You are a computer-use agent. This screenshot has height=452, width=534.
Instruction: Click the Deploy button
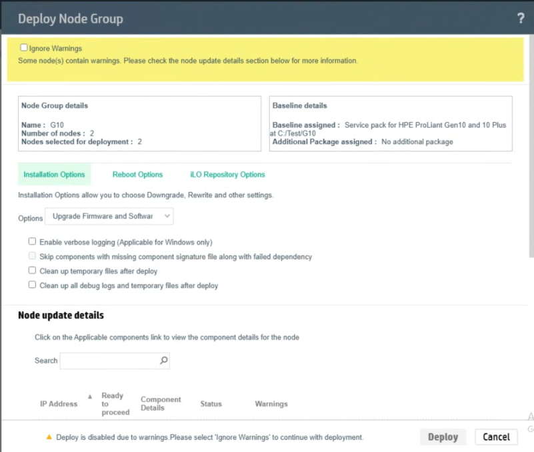click(x=443, y=437)
